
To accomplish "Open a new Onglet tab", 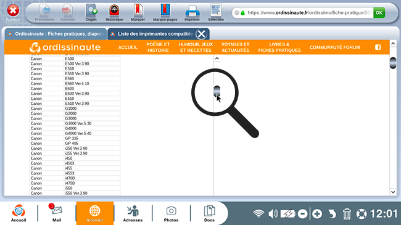I will [x=91, y=12].
